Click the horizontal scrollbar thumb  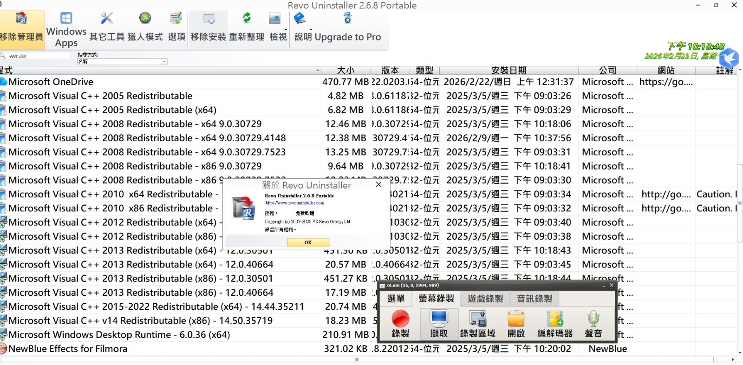357,359
